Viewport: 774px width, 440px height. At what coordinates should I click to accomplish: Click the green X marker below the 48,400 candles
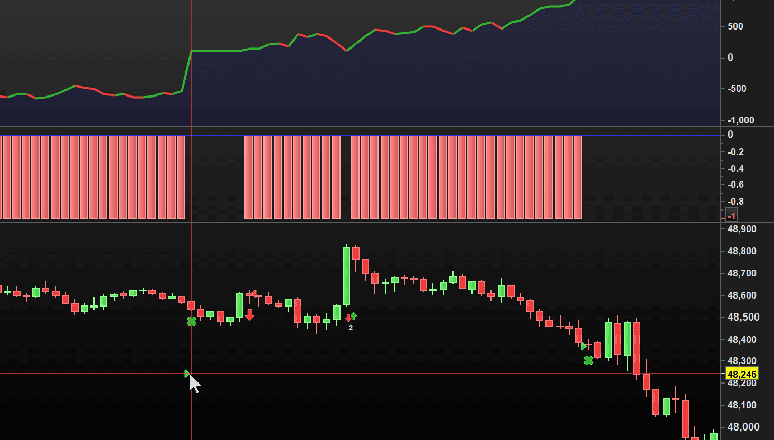click(x=589, y=360)
